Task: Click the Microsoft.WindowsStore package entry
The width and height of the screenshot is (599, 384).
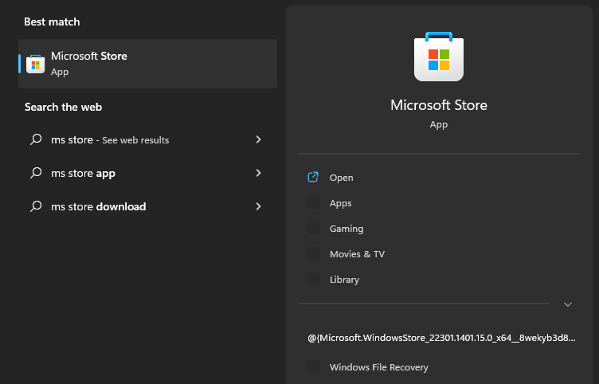Action: pyautogui.click(x=441, y=338)
